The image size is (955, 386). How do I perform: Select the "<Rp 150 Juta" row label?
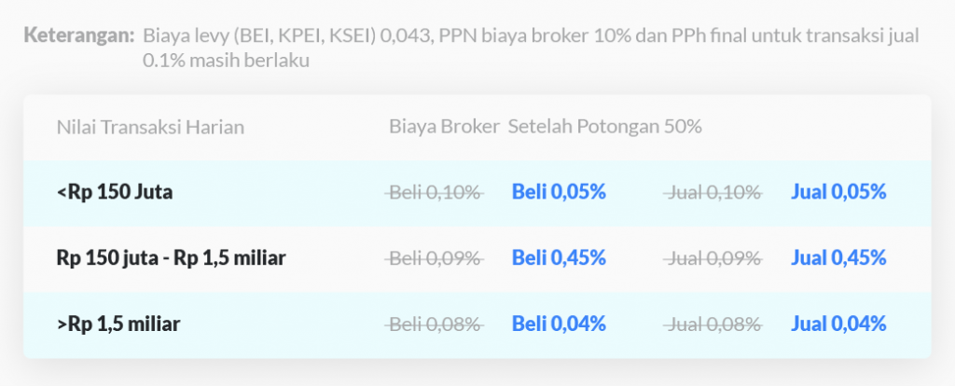pos(115,192)
